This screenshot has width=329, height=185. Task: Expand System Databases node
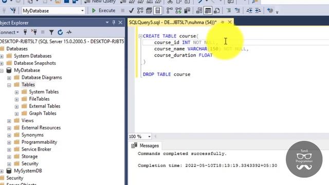(x=2, y=56)
